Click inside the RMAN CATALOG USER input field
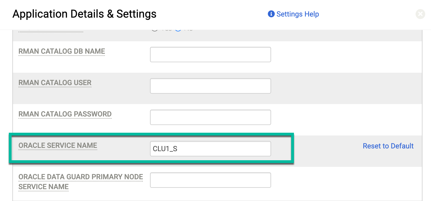The image size is (431, 201). click(210, 86)
